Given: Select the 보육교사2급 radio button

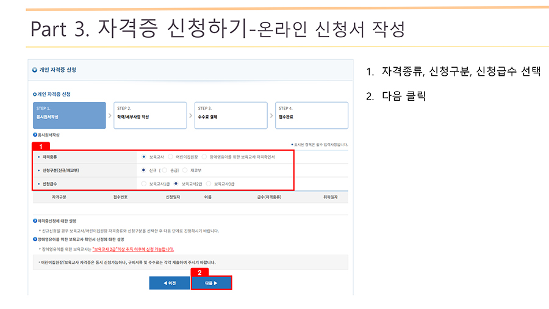Looking at the screenshot, I should click(176, 184).
